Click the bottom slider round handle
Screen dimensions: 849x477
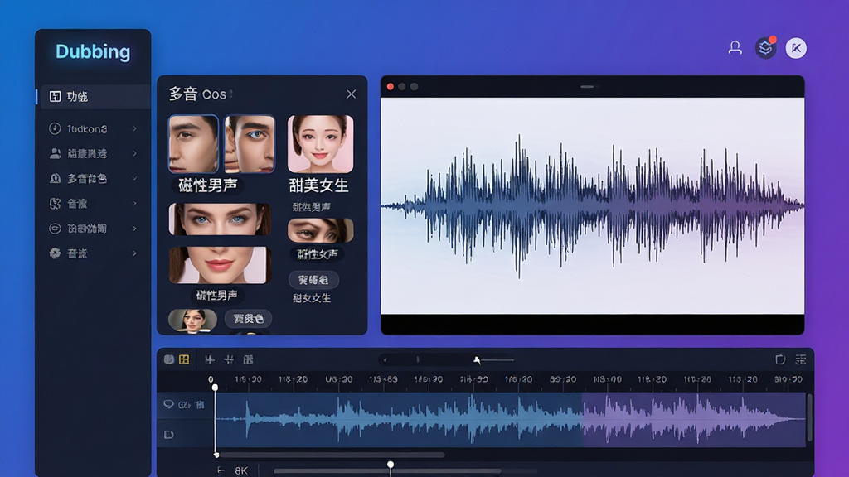[391, 465]
